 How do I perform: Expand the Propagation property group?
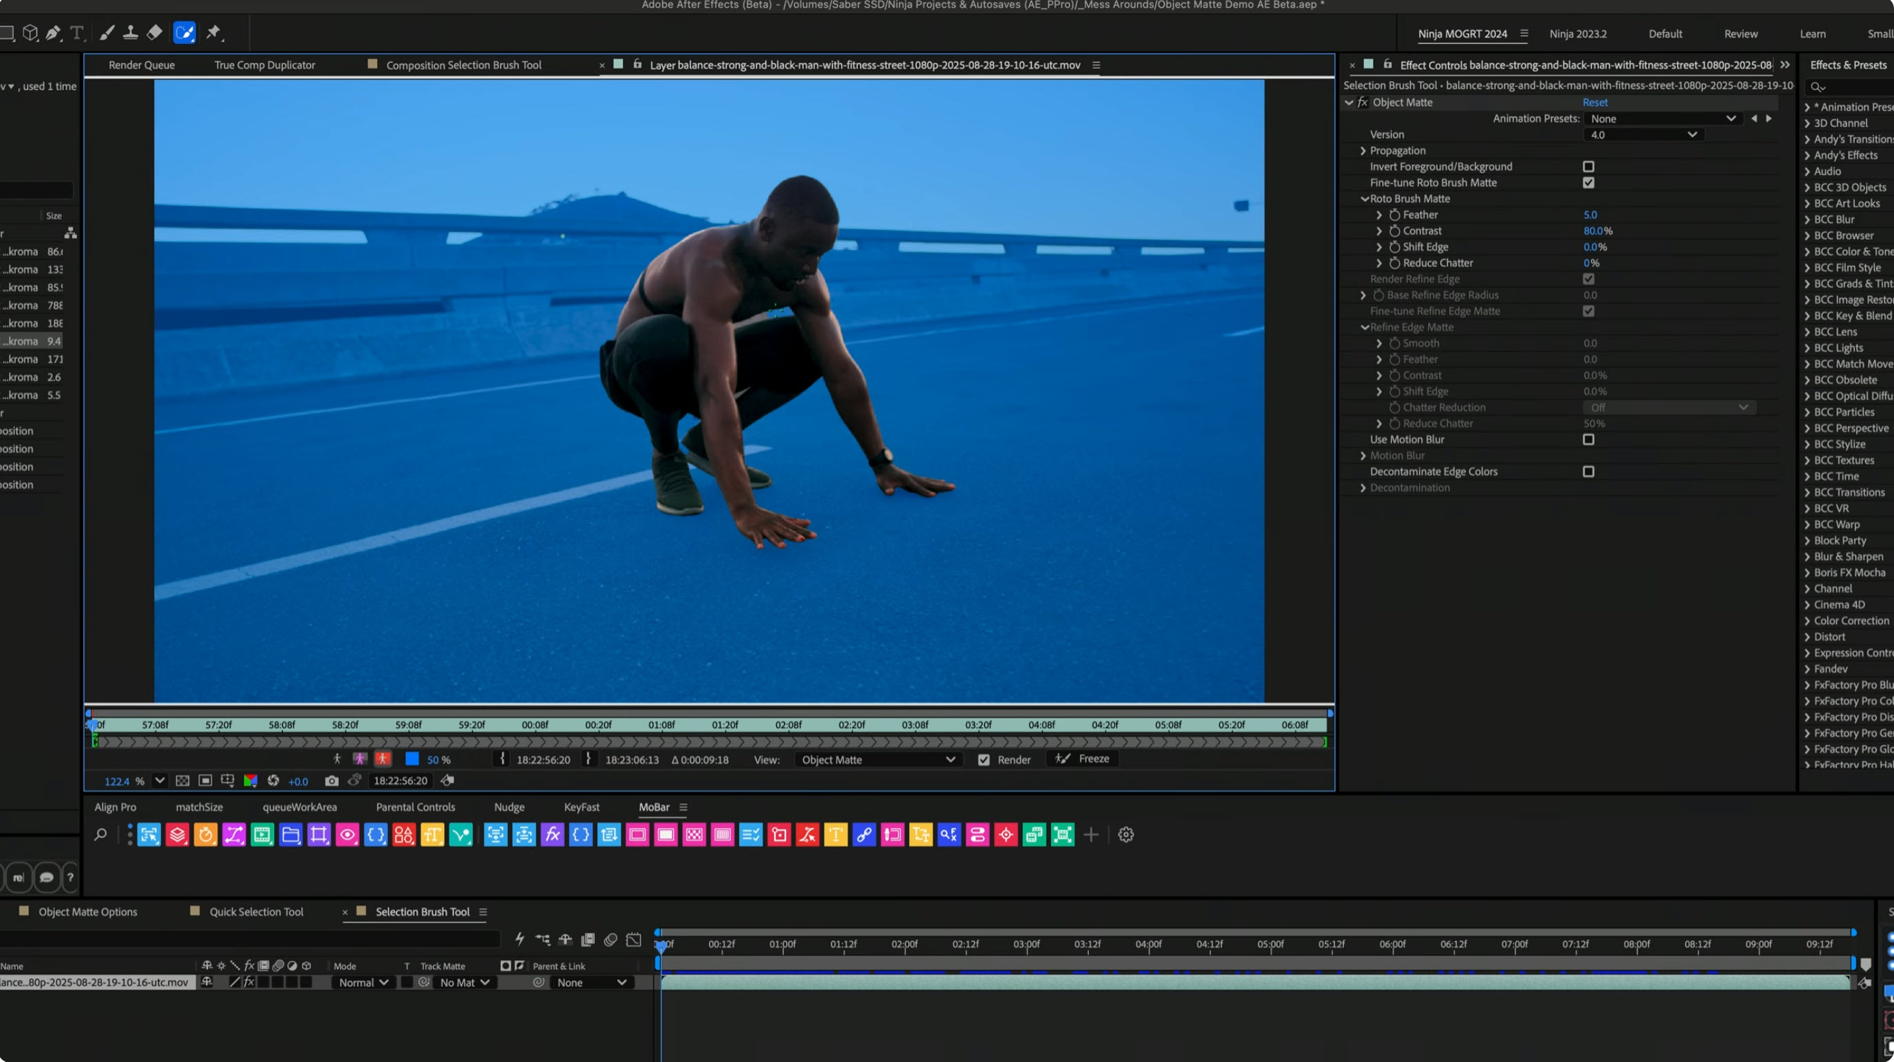tap(1362, 150)
